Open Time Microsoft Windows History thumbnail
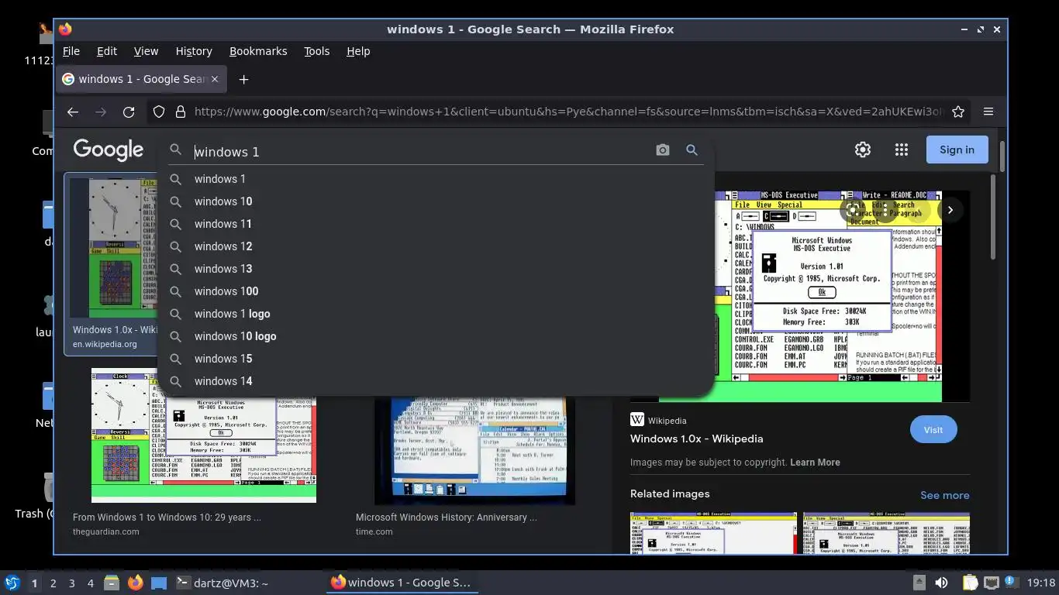1059x595 pixels. (x=474, y=451)
